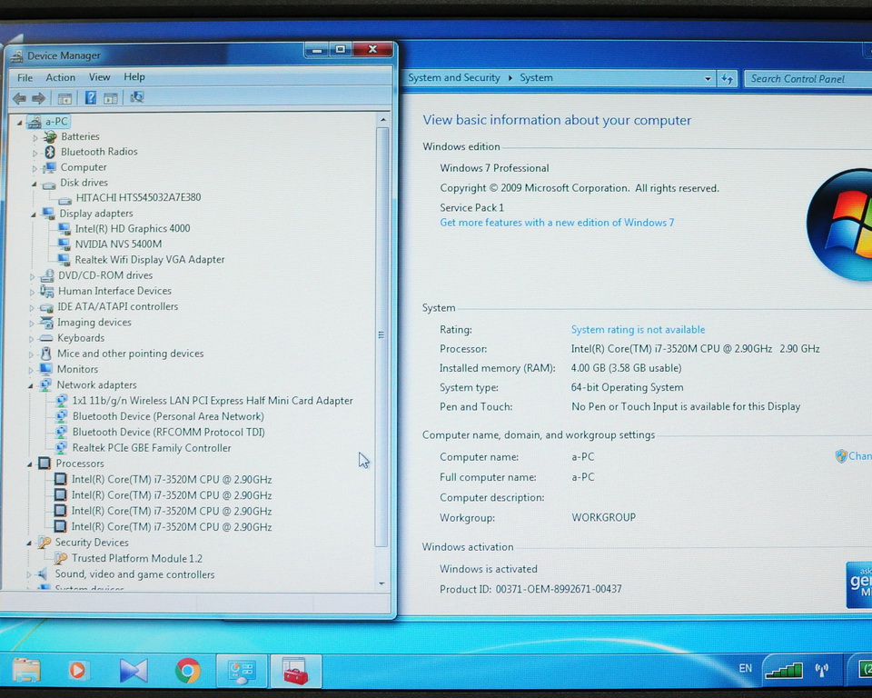Launch Google Chrome from the taskbar

tap(187, 670)
